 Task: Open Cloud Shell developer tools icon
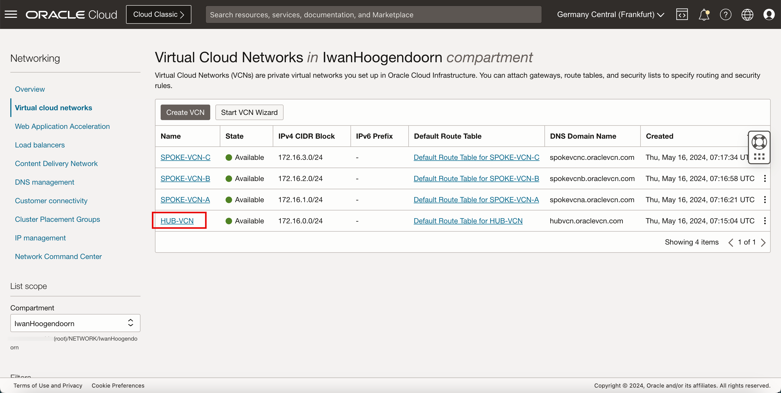(x=682, y=14)
